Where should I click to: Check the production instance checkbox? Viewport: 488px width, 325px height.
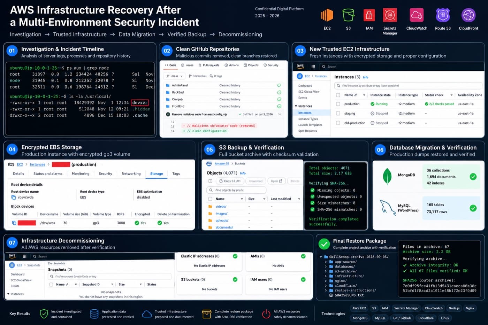tap(338, 104)
